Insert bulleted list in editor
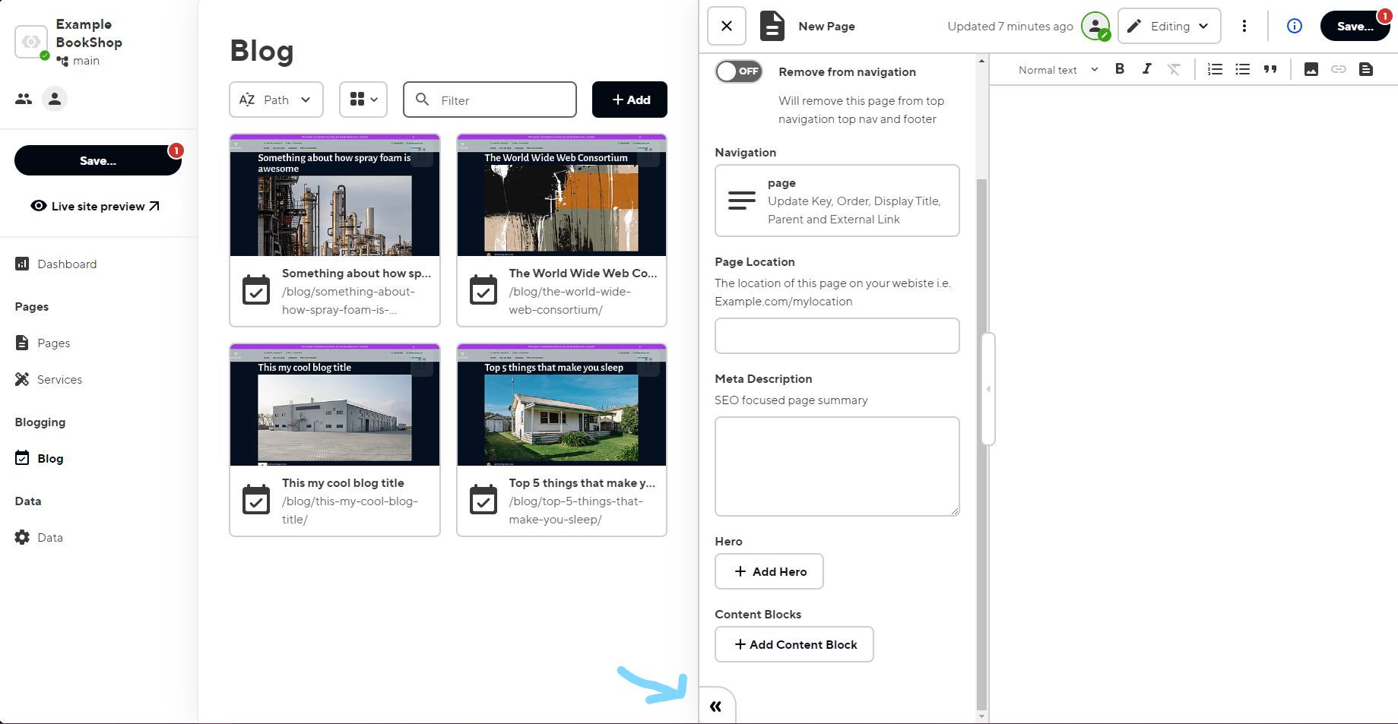This screenshot has width=1398, height=724. coord(1242,69)
